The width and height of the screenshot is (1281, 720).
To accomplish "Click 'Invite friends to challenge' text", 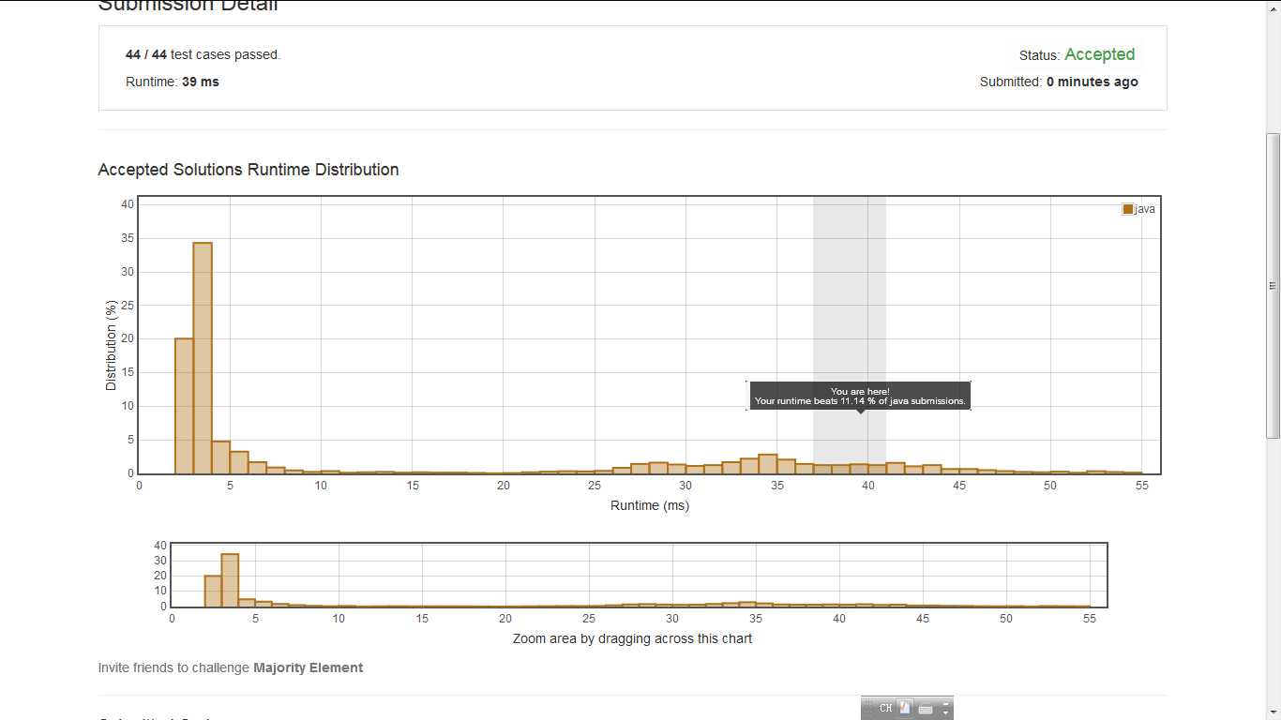I will 173,667.
